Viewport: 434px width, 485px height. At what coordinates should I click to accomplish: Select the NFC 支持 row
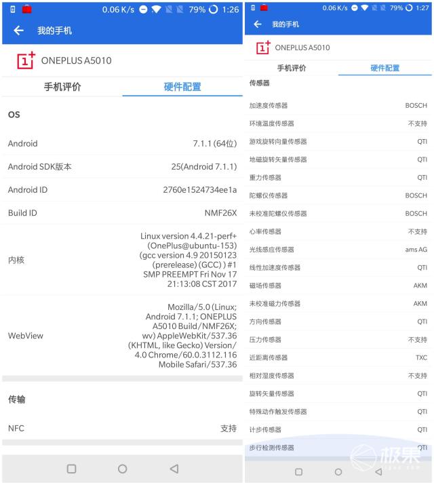pyautogui.click(x=122, y=428)
